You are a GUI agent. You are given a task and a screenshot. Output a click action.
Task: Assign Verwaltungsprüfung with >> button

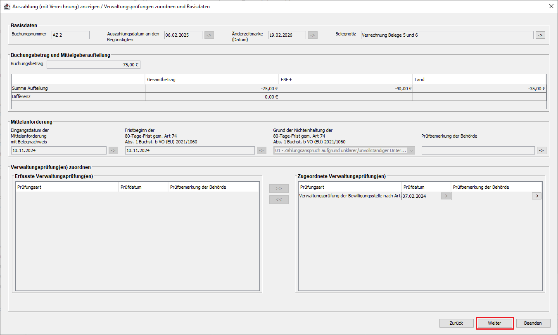point(279,188)
